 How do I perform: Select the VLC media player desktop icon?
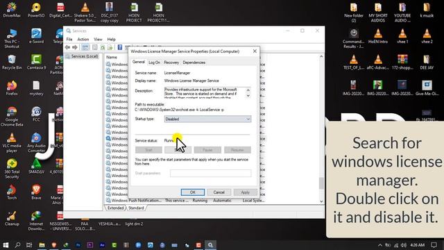point(12,142)
